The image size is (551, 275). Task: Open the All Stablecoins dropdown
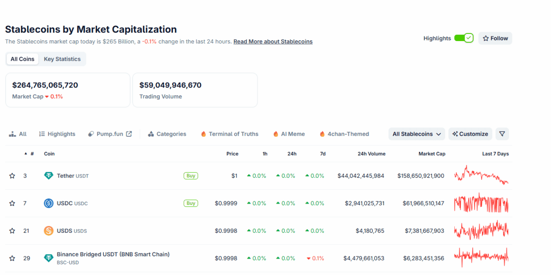[x=417, y=134]
